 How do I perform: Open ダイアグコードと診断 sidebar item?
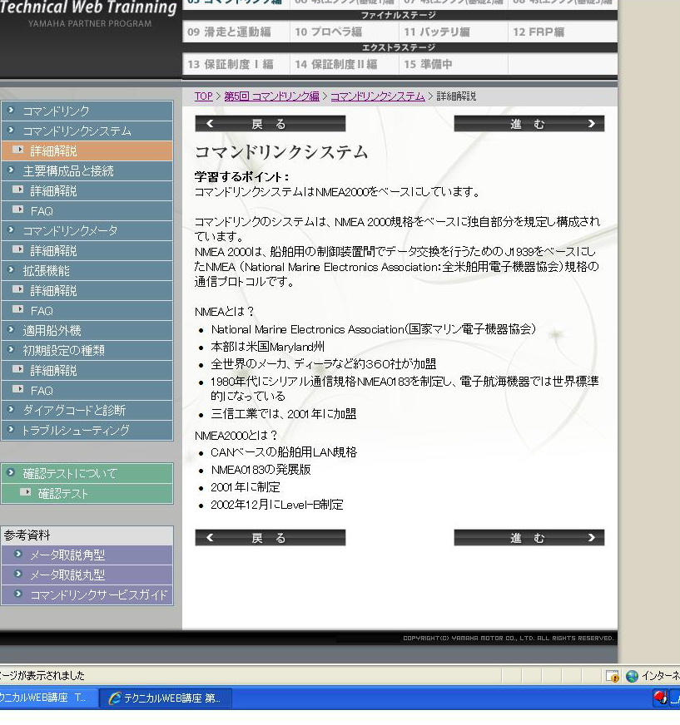pyautogui.click(x=87, y=410)
